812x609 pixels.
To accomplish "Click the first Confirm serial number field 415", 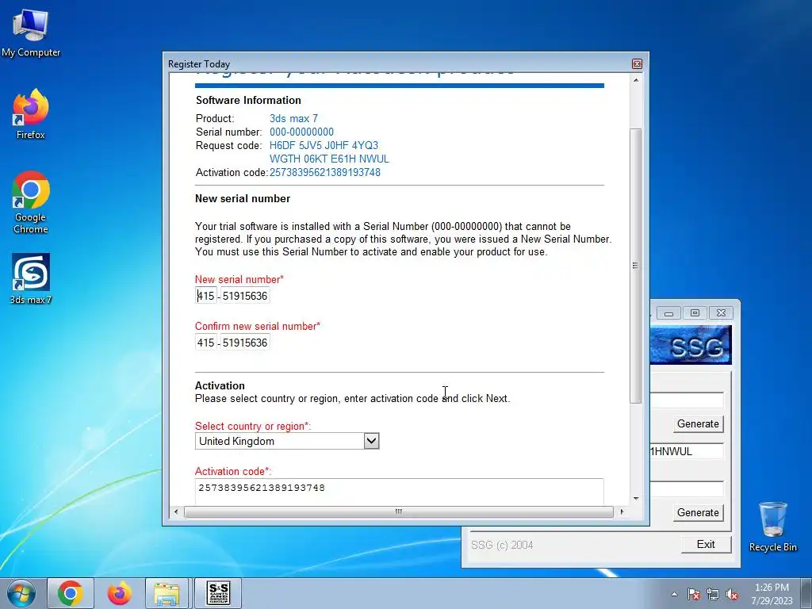I will click(x=205, y=343).
